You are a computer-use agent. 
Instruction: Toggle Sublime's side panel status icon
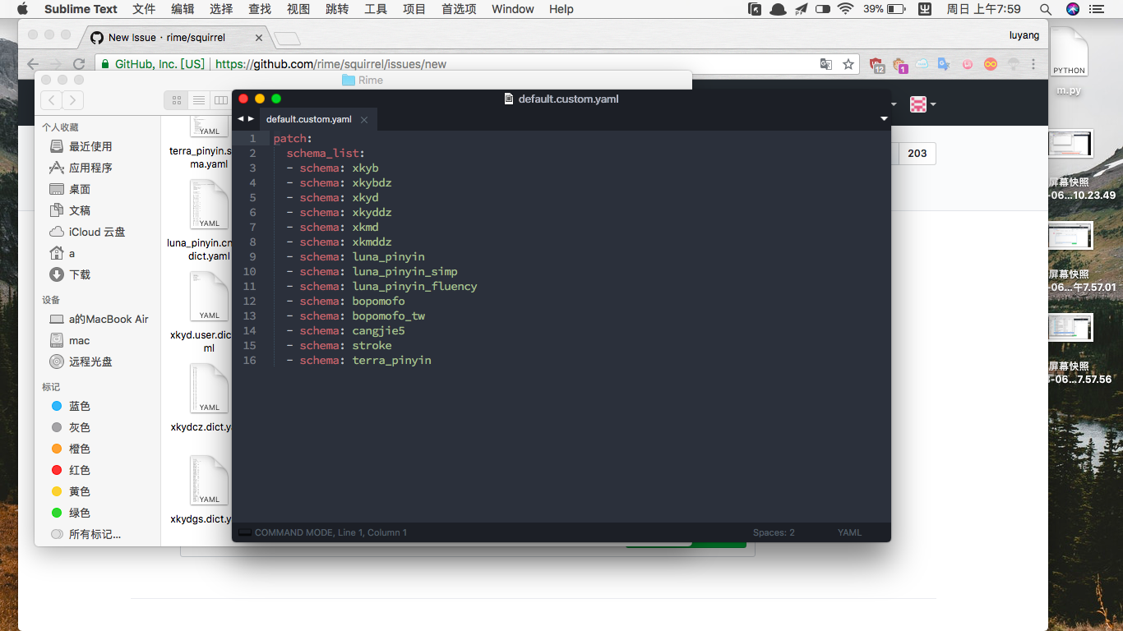click(x=245, y=532)
